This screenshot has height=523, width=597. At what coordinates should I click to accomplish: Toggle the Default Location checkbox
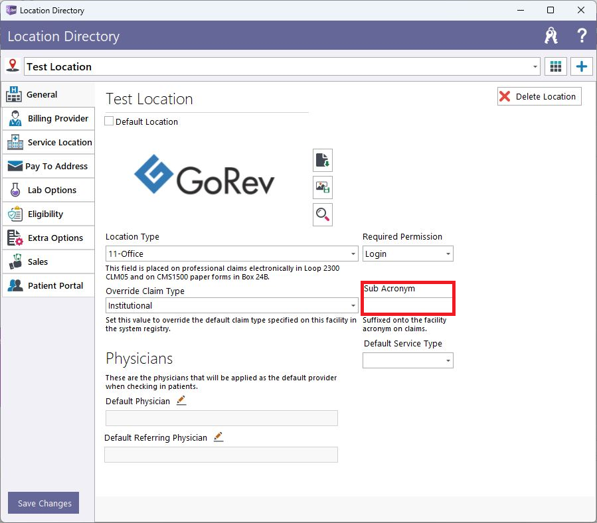109,121
